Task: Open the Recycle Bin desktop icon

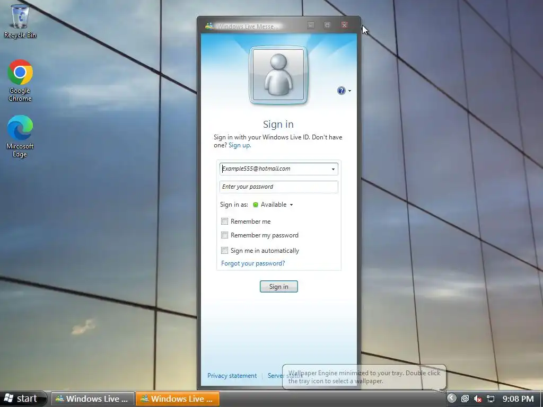Action: point(20,21)
